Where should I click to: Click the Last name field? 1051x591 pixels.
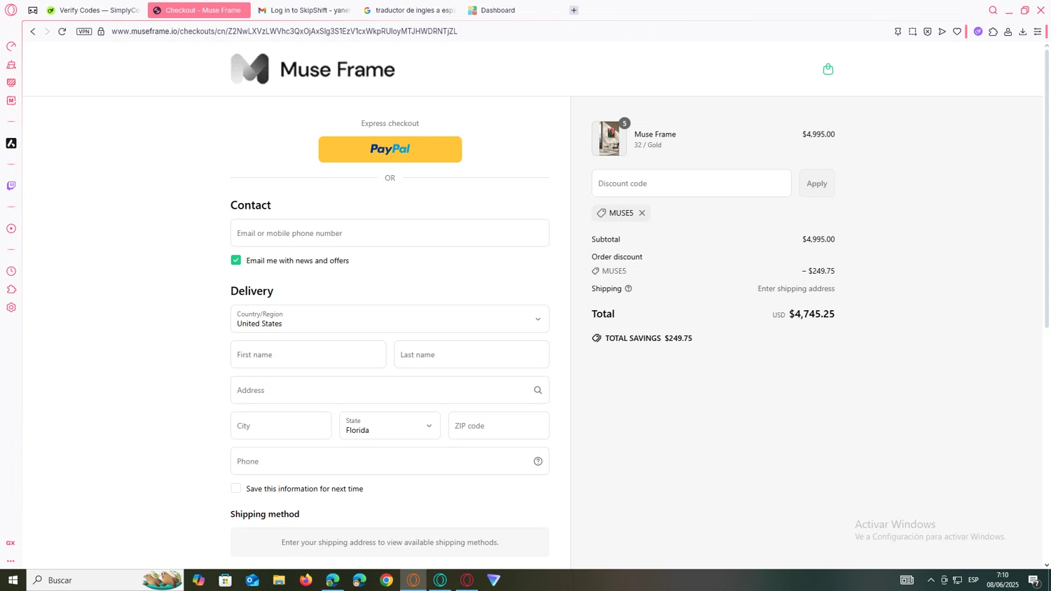coord(472,354)
